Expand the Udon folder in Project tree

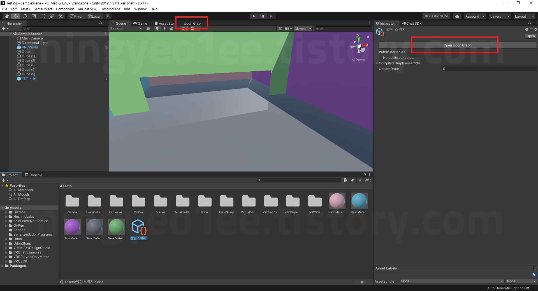[x=6, y=239]
